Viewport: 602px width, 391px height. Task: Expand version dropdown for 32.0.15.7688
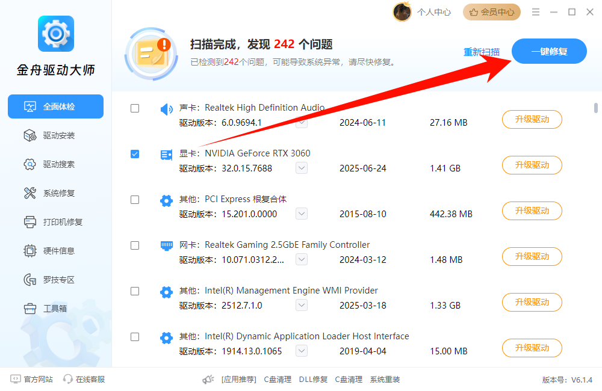pyautogui.click(x=302, y=168)
